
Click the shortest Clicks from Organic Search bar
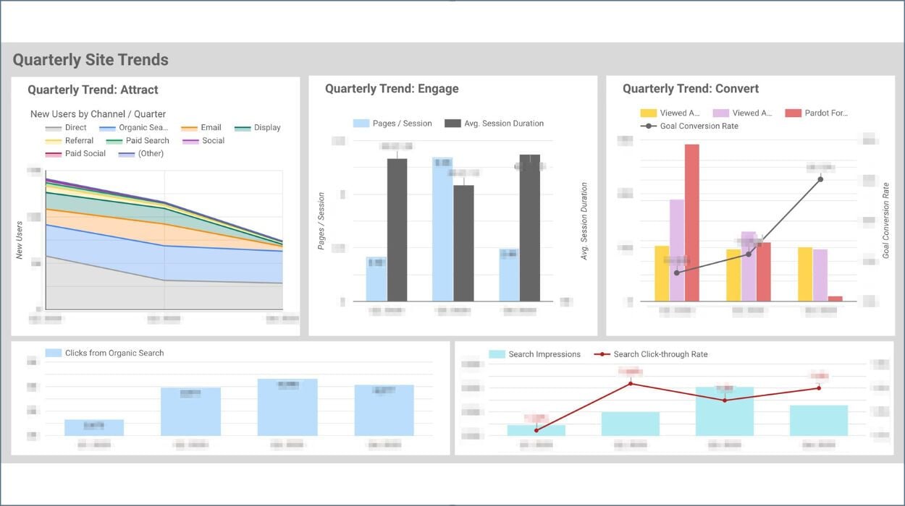pos(94,427)
